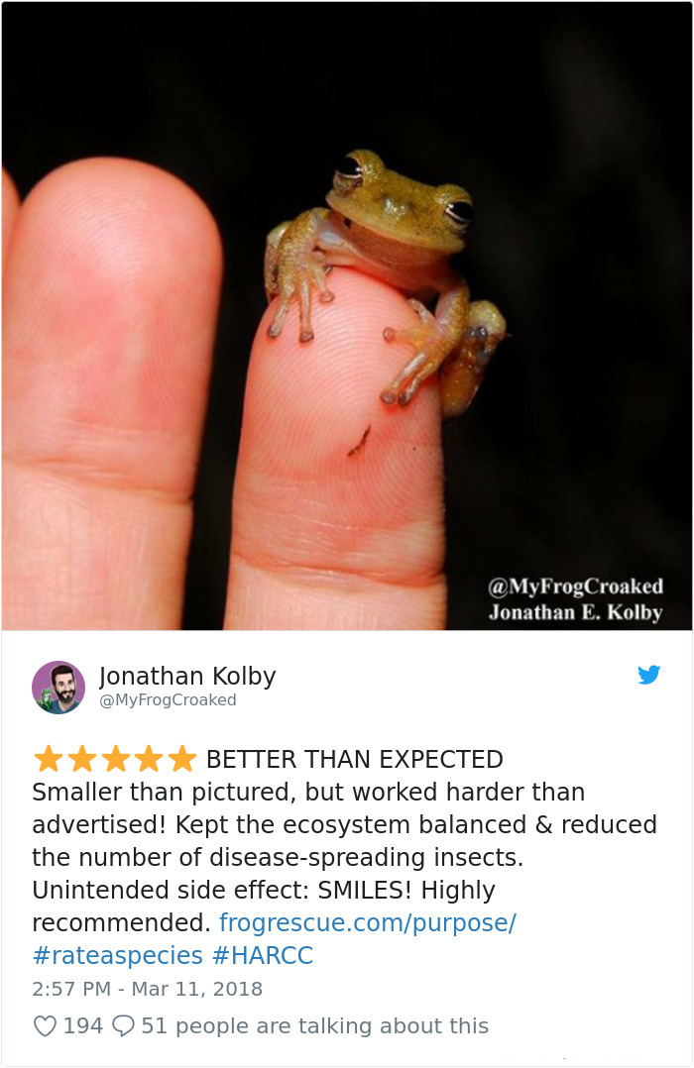Click the middle gold star in the rating
The image size is (694, 1068).
(x=115, y=759)
